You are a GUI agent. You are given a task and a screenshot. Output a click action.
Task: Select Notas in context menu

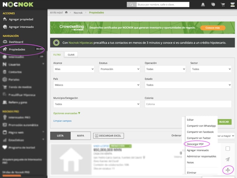pyautogui.click(x=190, y=162)
